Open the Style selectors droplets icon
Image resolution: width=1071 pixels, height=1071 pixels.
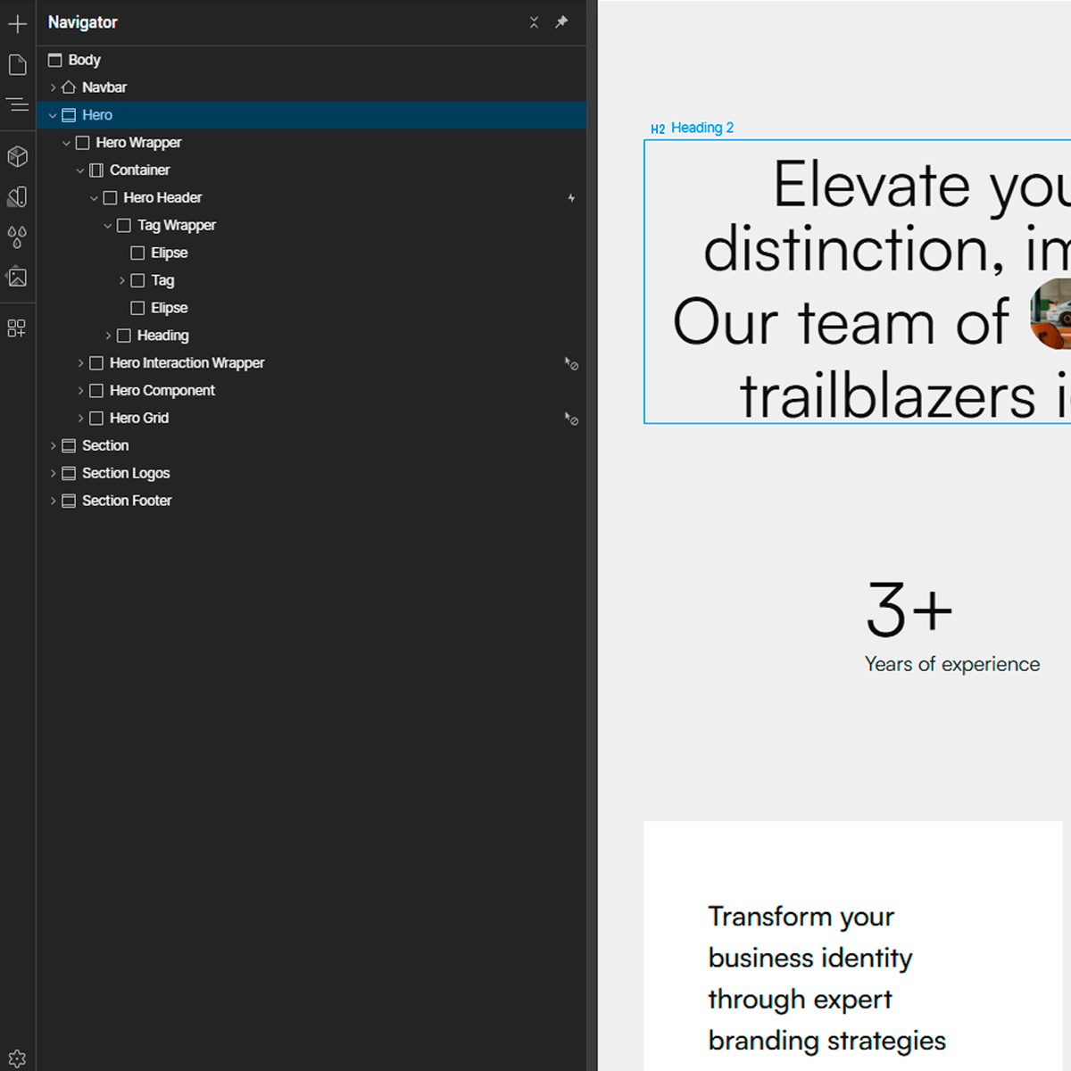(17, 237)
